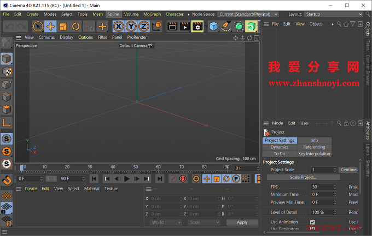The height and width of the screenshot is (236, 372).
Task: Enable Axis mode tool
Action: pyautogui.click(x=7, y=123)
